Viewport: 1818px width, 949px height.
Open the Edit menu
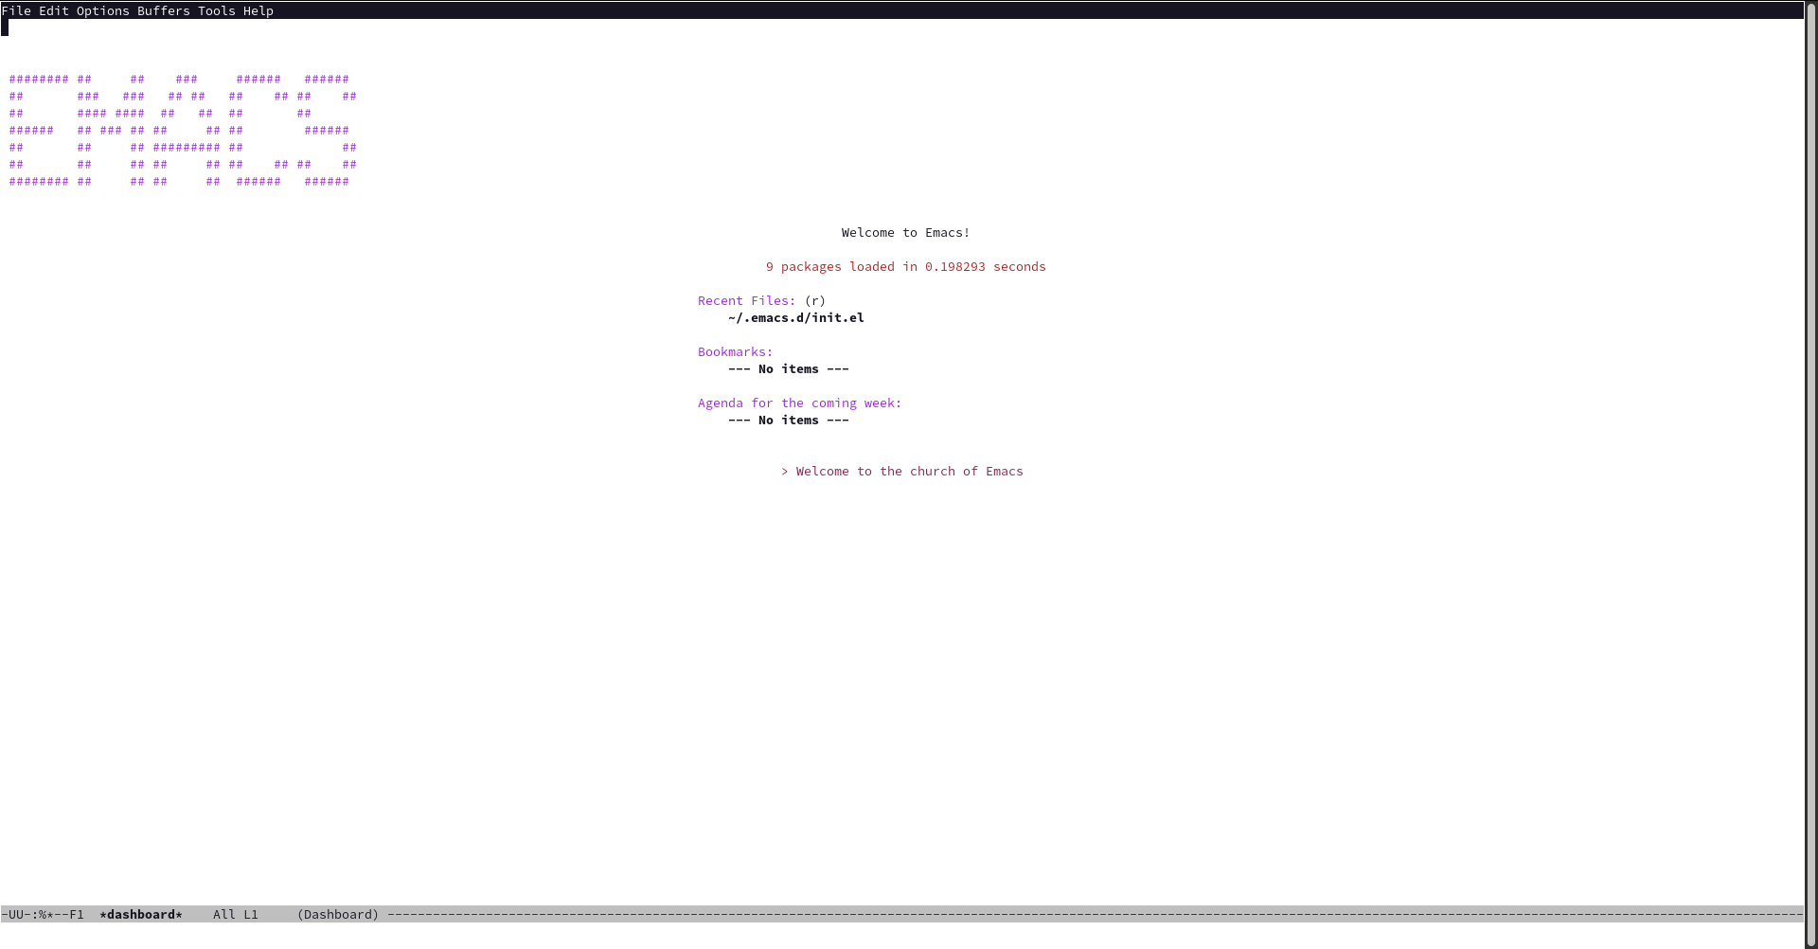53,10
